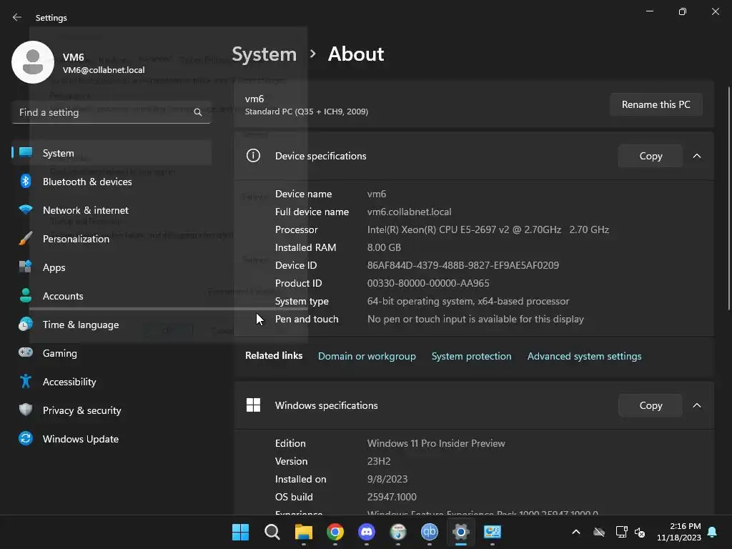The image size is (732, 549).
Task: Click Rename this PC button
Action: tap(656, 104)
